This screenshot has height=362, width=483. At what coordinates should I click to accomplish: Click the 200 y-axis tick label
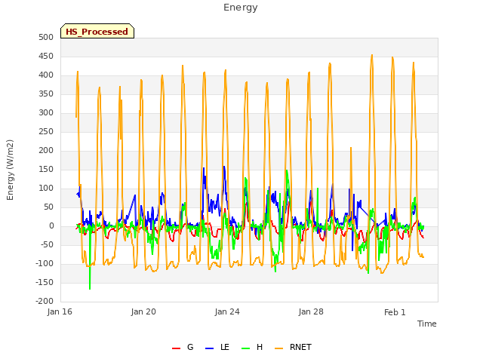[x=46, y=151]
